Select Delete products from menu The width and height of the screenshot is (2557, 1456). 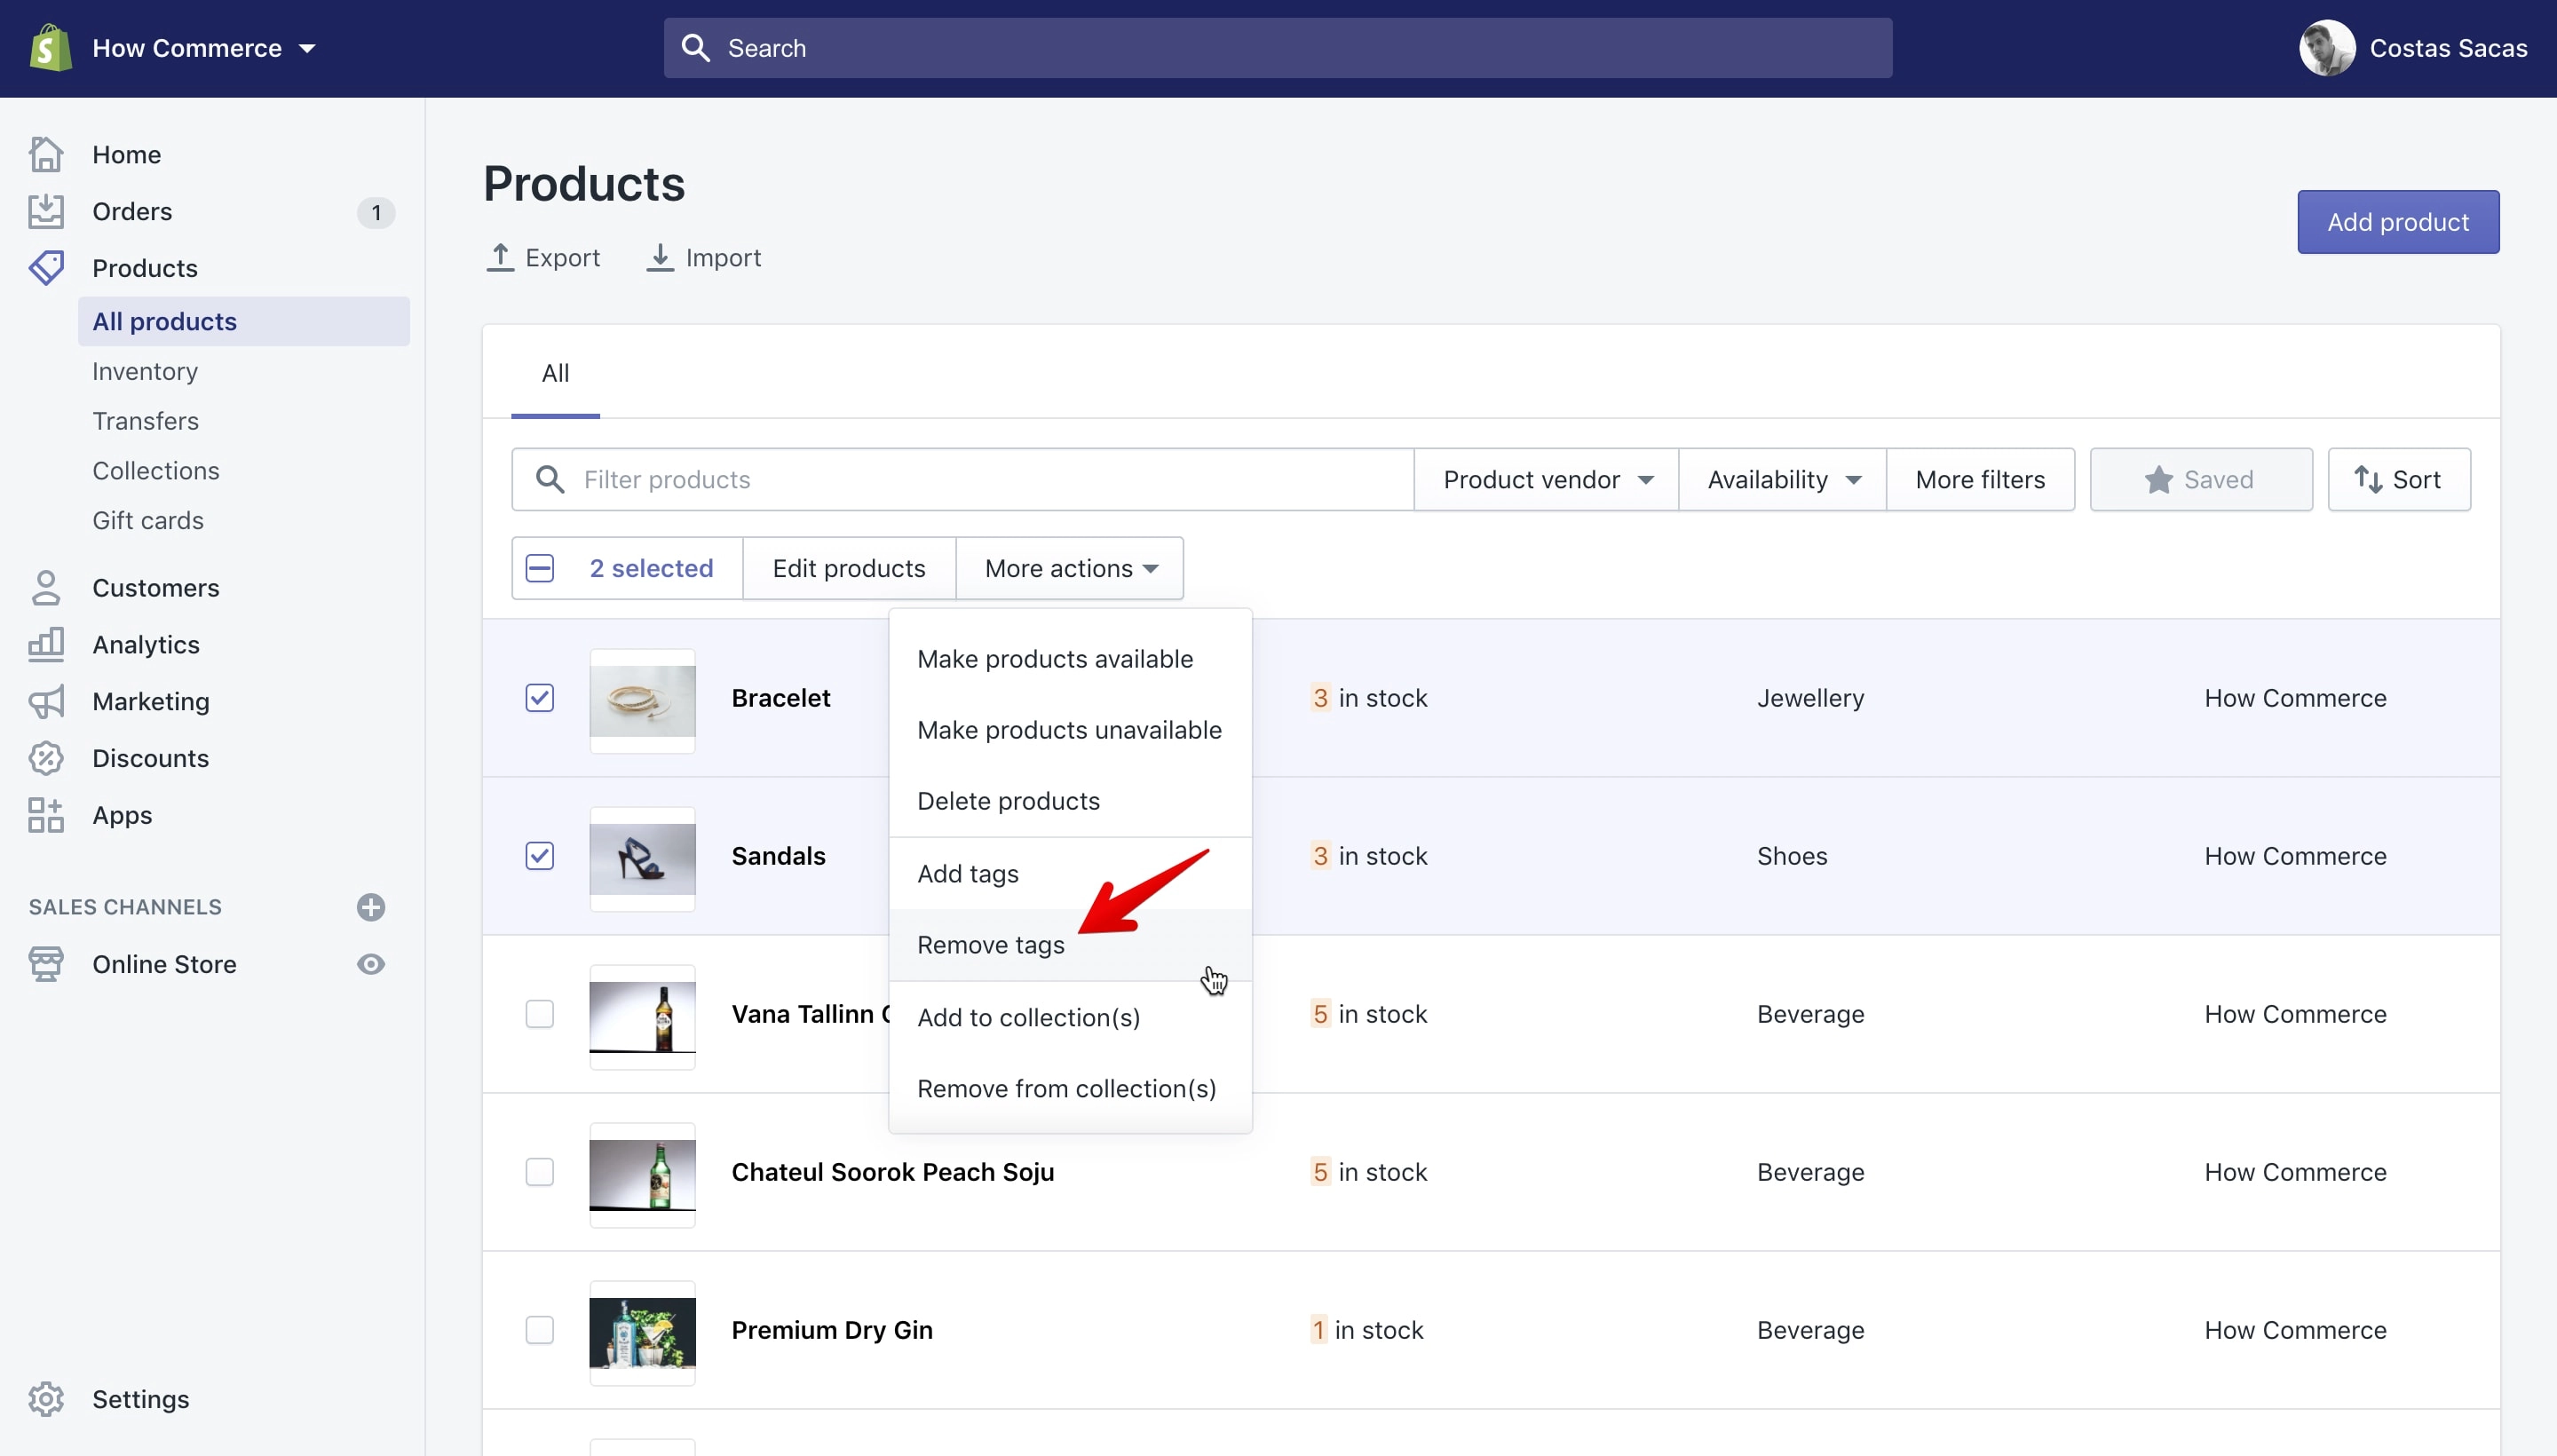pos(1070,801)
